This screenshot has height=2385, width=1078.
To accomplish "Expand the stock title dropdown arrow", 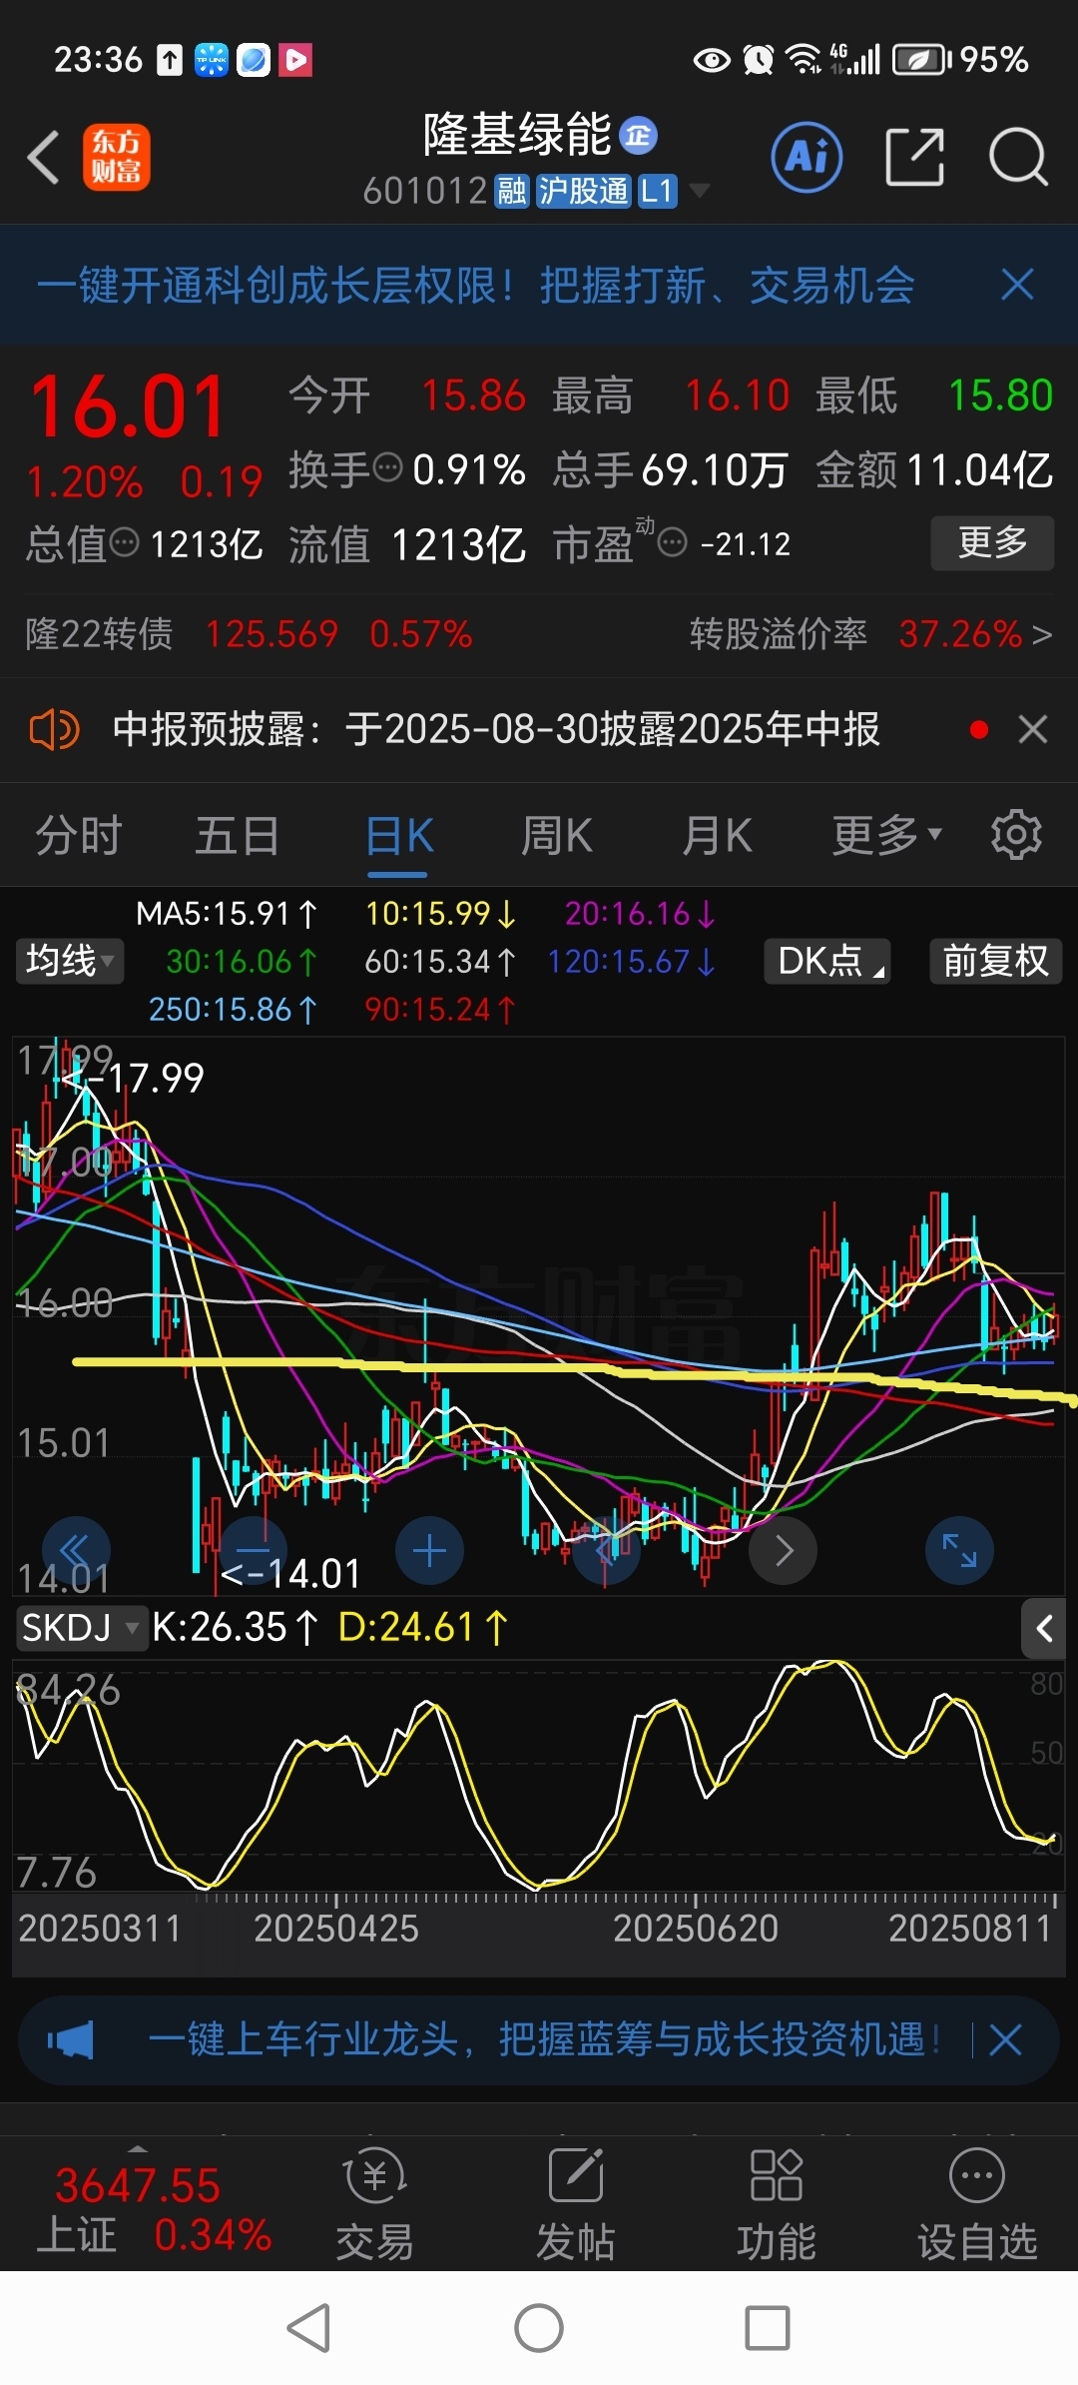I will (700, 190).
